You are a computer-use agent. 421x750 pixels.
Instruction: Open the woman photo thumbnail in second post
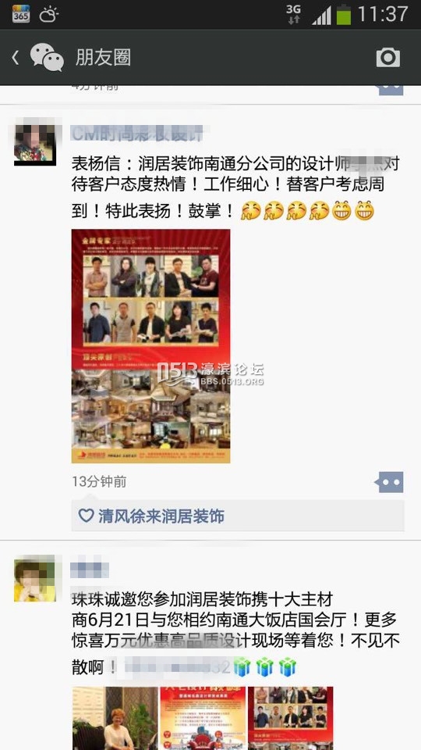115,719
